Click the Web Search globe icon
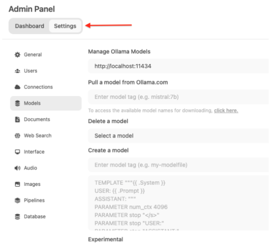The image size is (273, 249). click(x=17, y=136)
